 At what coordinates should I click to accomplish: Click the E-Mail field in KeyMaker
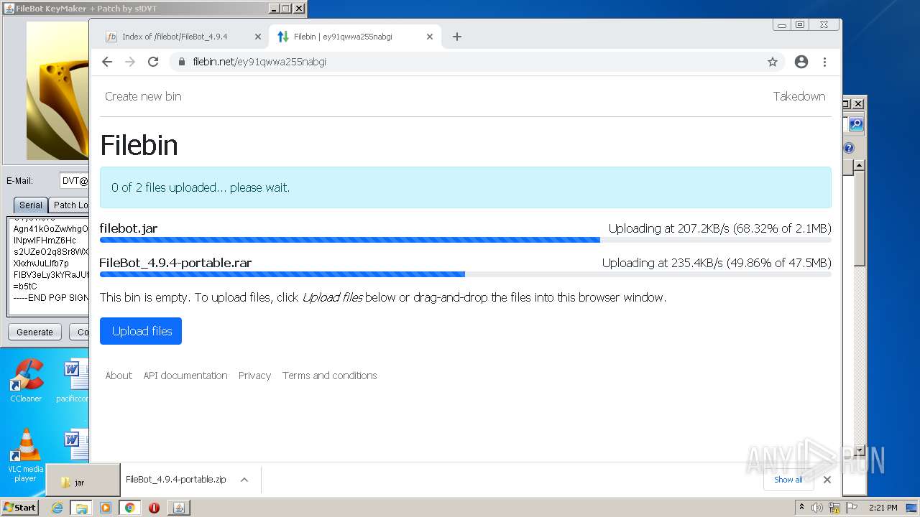click(x=75, y=181)
